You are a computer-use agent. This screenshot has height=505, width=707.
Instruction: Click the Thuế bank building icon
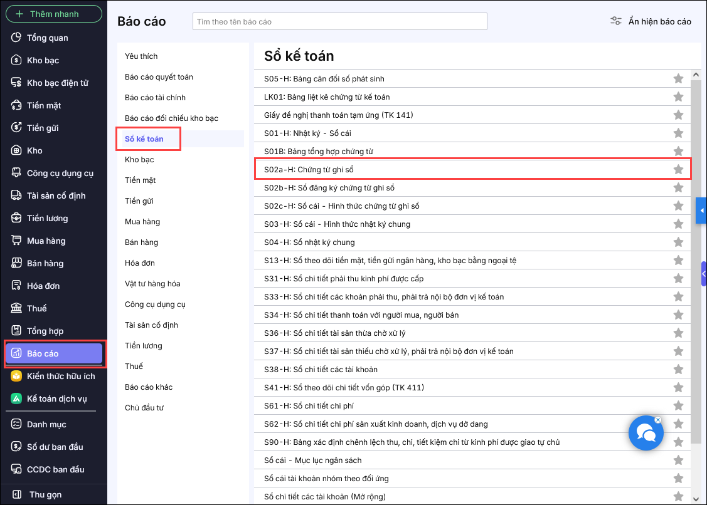tap(17, 308)
